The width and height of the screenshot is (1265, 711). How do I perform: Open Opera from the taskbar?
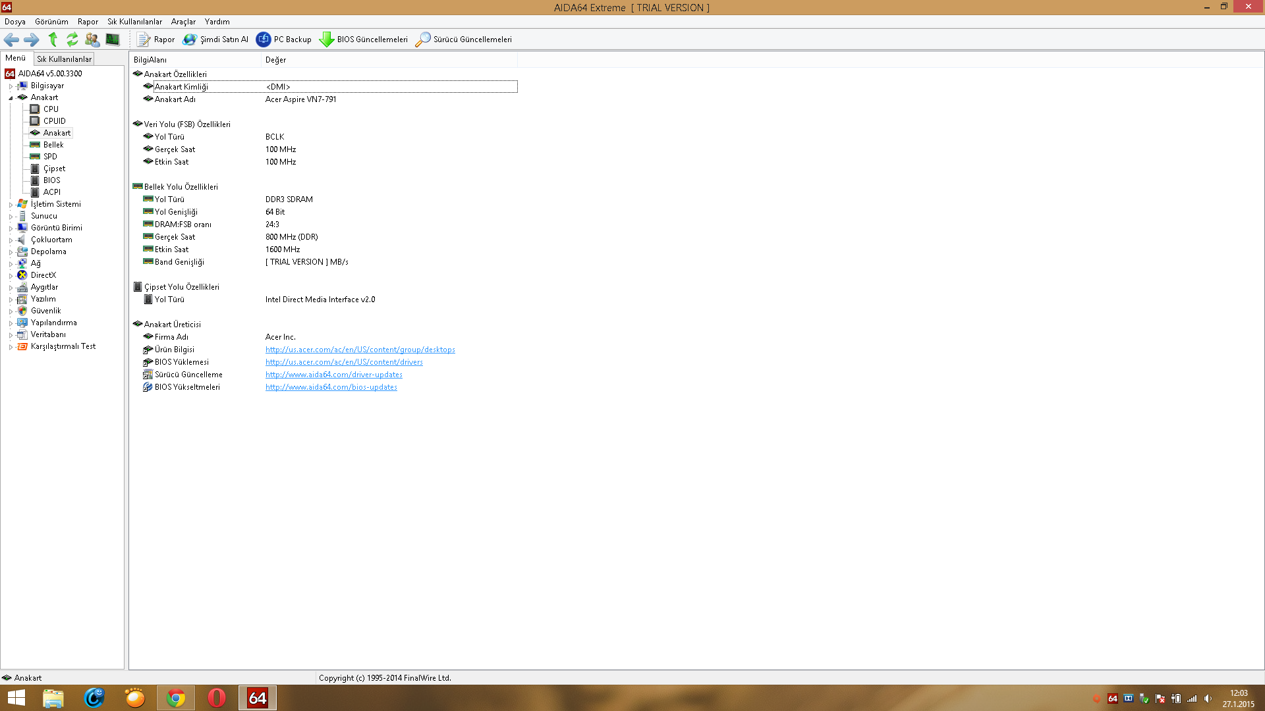(x=217, y=698)
